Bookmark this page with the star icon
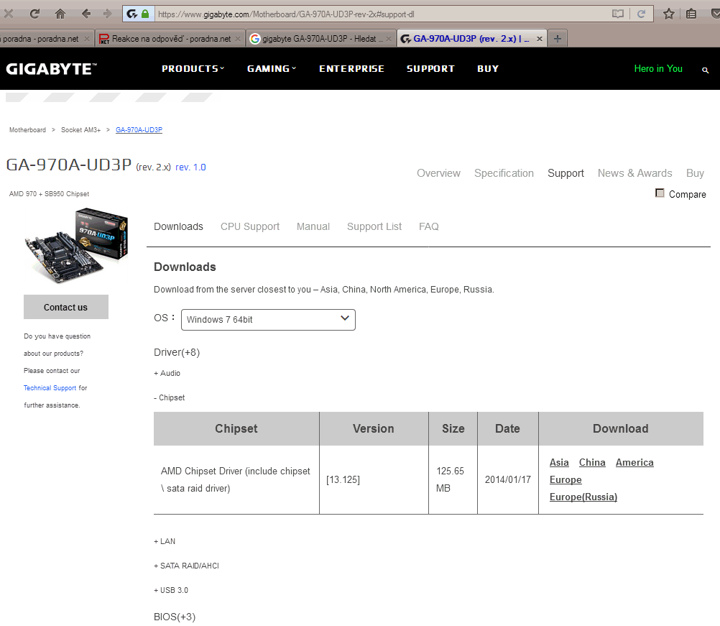The width and height of the screenshot is (720, 626). point(668,14)
